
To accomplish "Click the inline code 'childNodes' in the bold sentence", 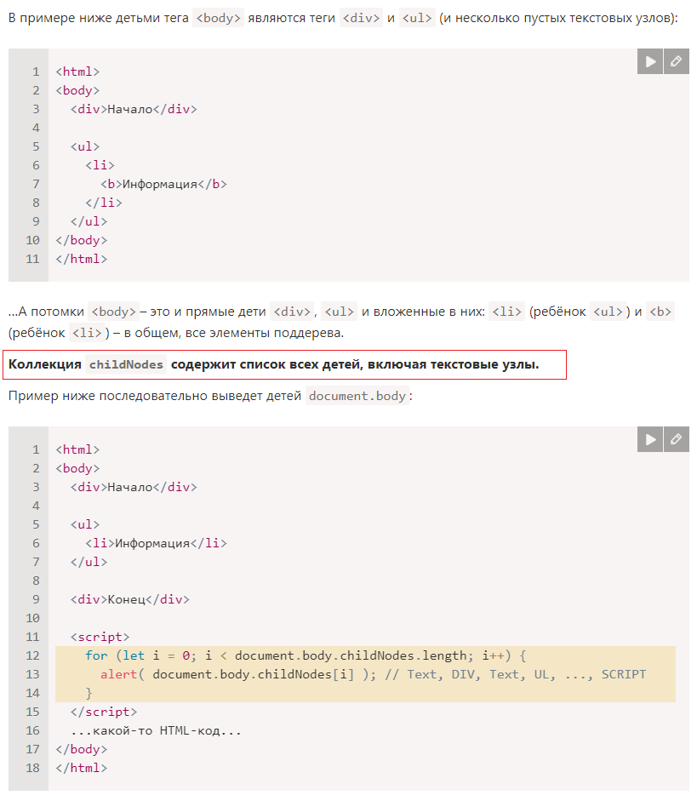I will [x=126, y=364].
